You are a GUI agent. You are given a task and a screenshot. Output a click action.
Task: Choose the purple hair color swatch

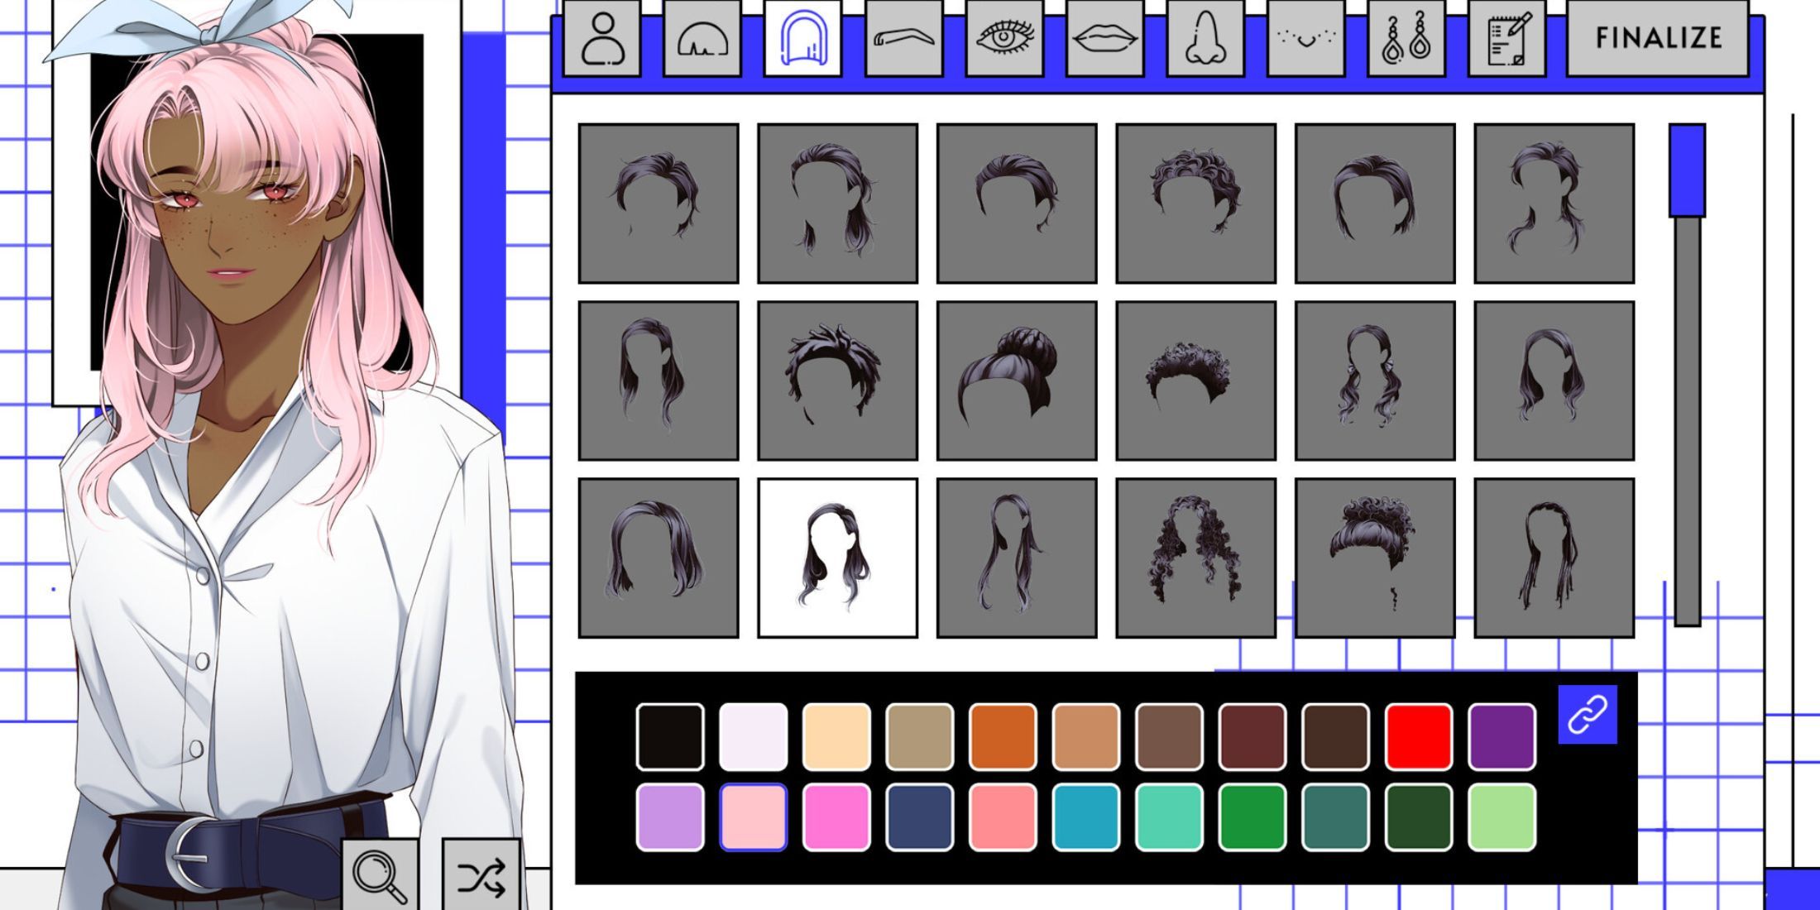(x=1502, y=736)
